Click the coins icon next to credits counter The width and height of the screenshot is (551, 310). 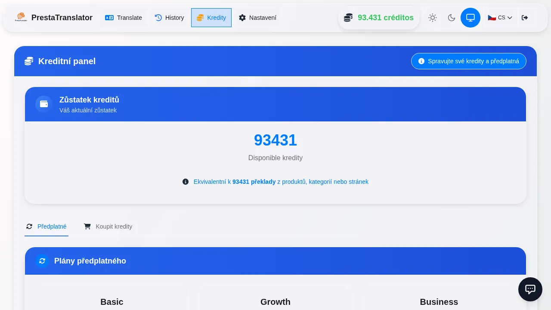[348, 18]
